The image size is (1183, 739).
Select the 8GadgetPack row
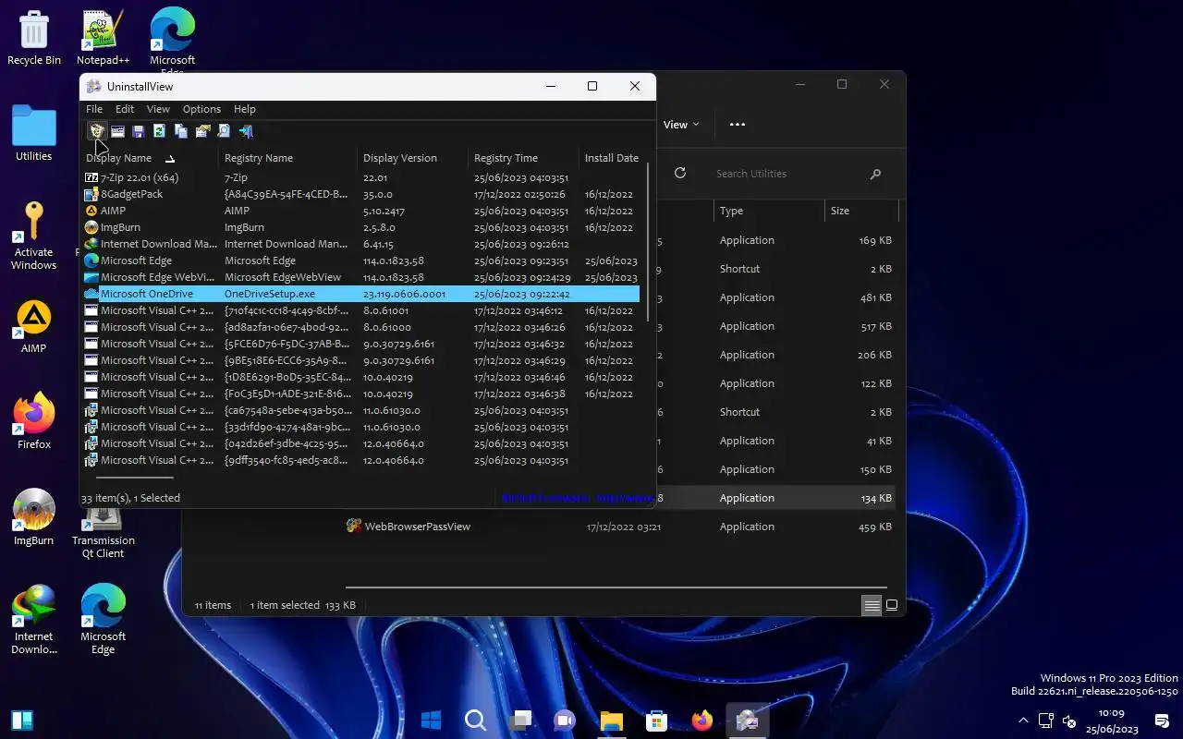(360, 194)
